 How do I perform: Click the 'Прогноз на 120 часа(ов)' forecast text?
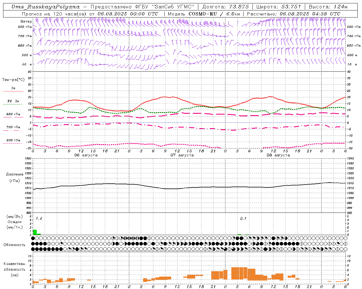pos(54,14)
